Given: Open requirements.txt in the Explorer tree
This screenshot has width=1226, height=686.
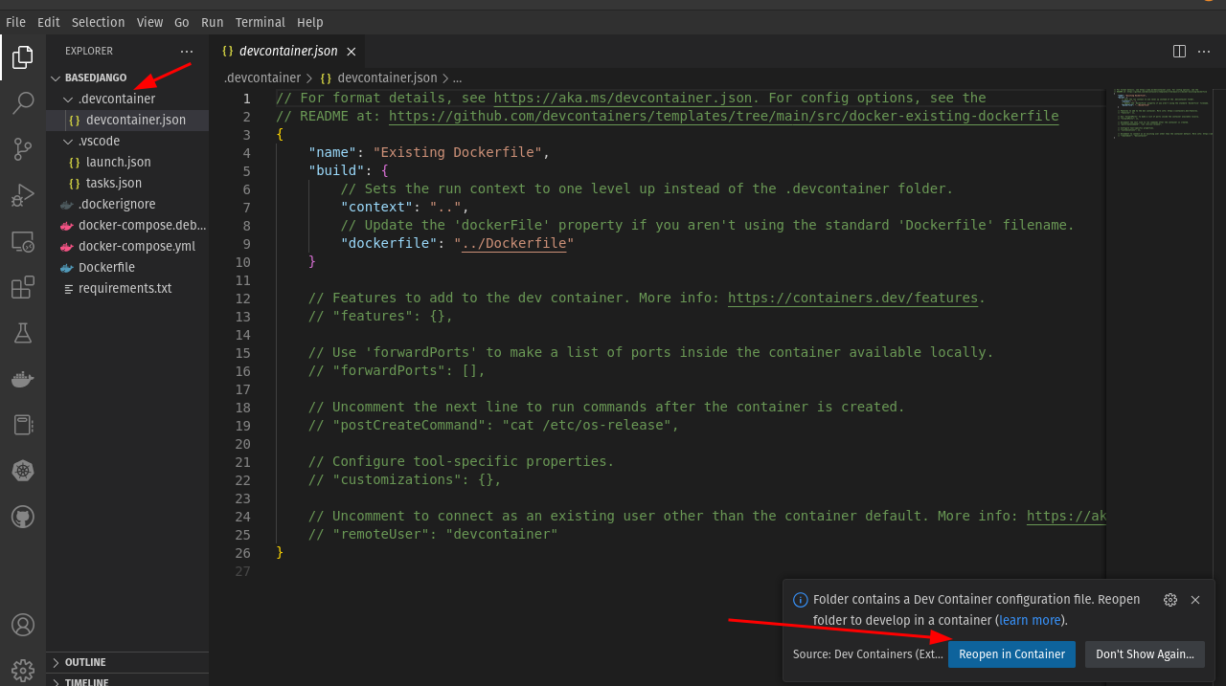Looking at the screenshot, I should tap(127, 288).
